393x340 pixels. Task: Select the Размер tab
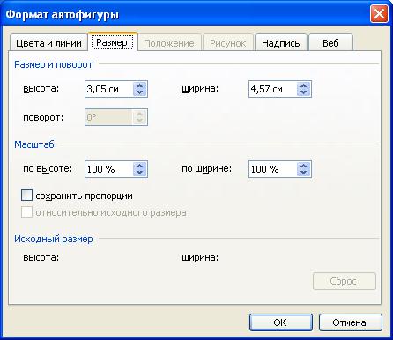112,42
